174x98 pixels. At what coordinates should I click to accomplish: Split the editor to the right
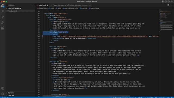pos(168,5)
